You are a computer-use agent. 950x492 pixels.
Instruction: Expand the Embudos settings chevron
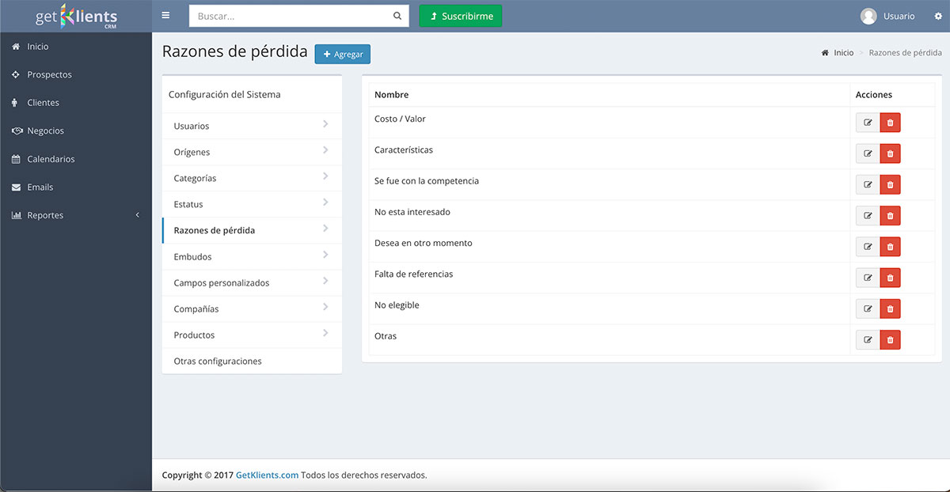click(325, 255)
